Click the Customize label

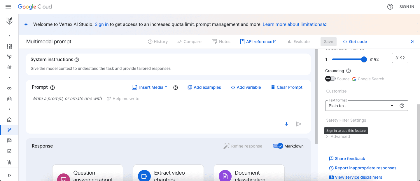point(336,91)
